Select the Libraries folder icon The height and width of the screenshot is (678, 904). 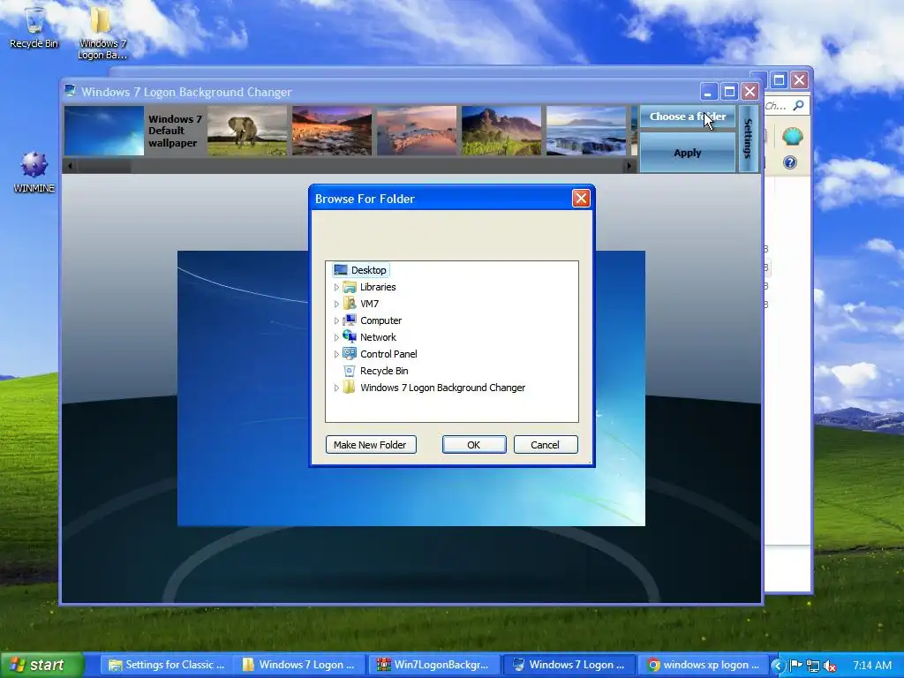point(350,287)
